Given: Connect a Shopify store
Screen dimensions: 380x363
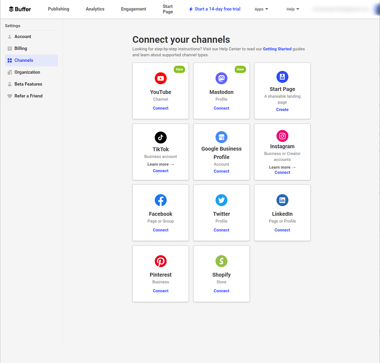Looking at the screenshot, I should (x=221, y=291).
